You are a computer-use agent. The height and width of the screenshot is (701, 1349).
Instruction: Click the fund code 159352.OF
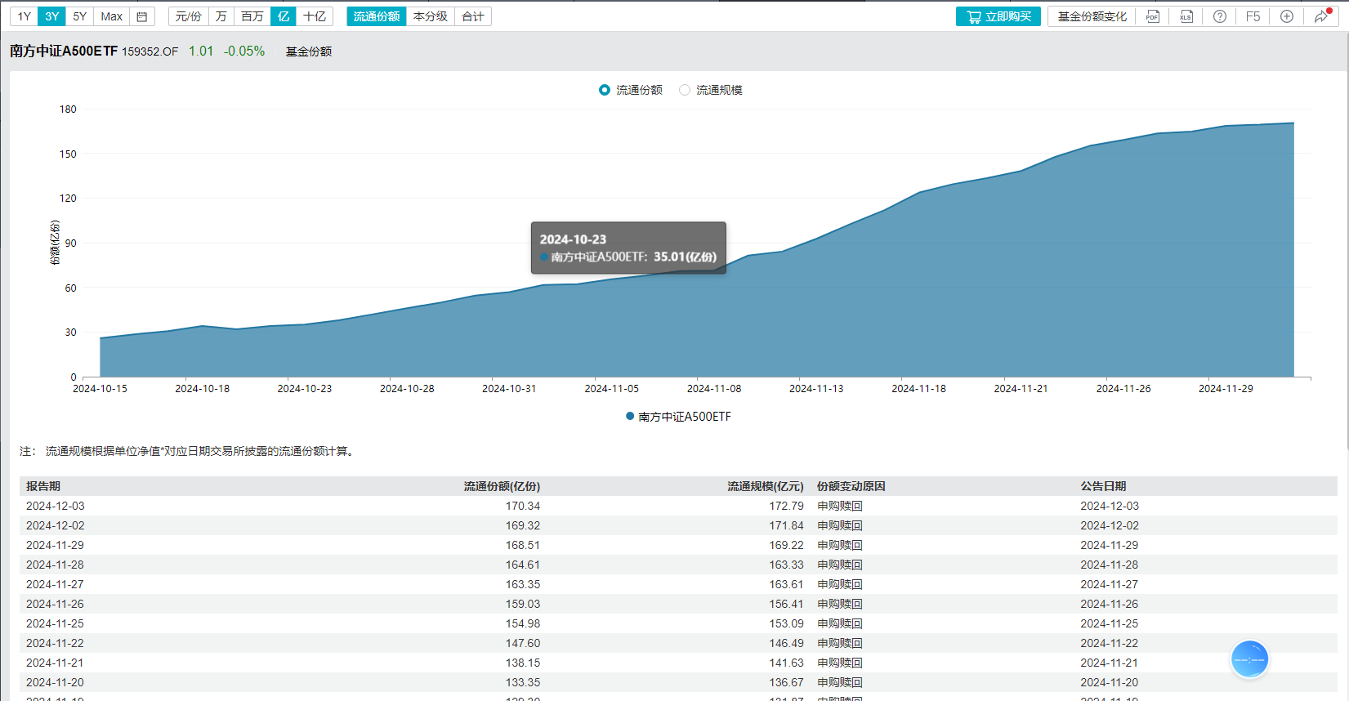(x=150, y=51)
